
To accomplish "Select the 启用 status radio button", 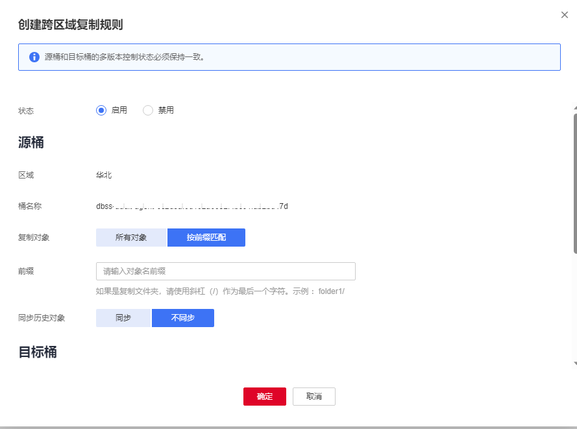I will point(101,110).
